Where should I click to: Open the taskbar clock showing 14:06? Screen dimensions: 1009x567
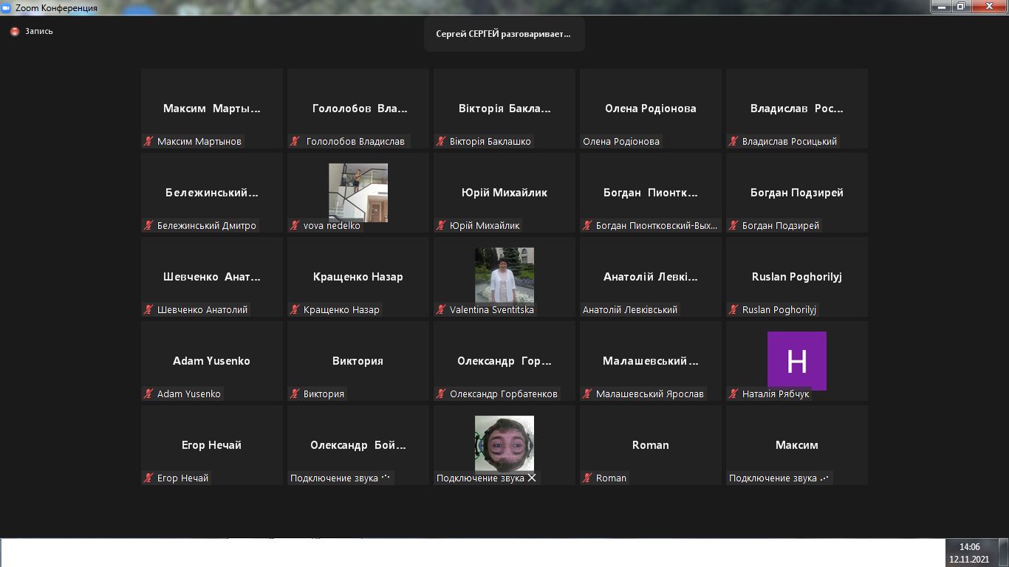pos(969,553)
